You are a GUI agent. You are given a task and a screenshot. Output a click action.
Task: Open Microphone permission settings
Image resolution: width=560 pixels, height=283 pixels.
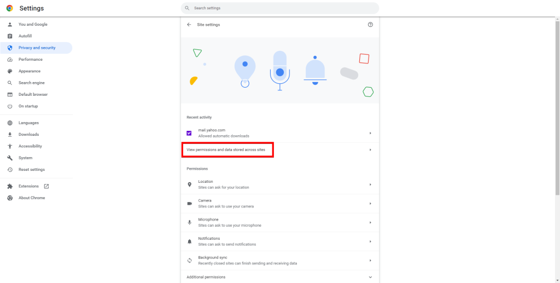(x=280, y=222)
